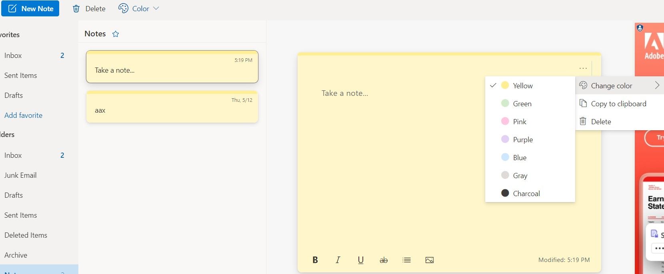Apply Strikethrough formatting to the note

384,260
